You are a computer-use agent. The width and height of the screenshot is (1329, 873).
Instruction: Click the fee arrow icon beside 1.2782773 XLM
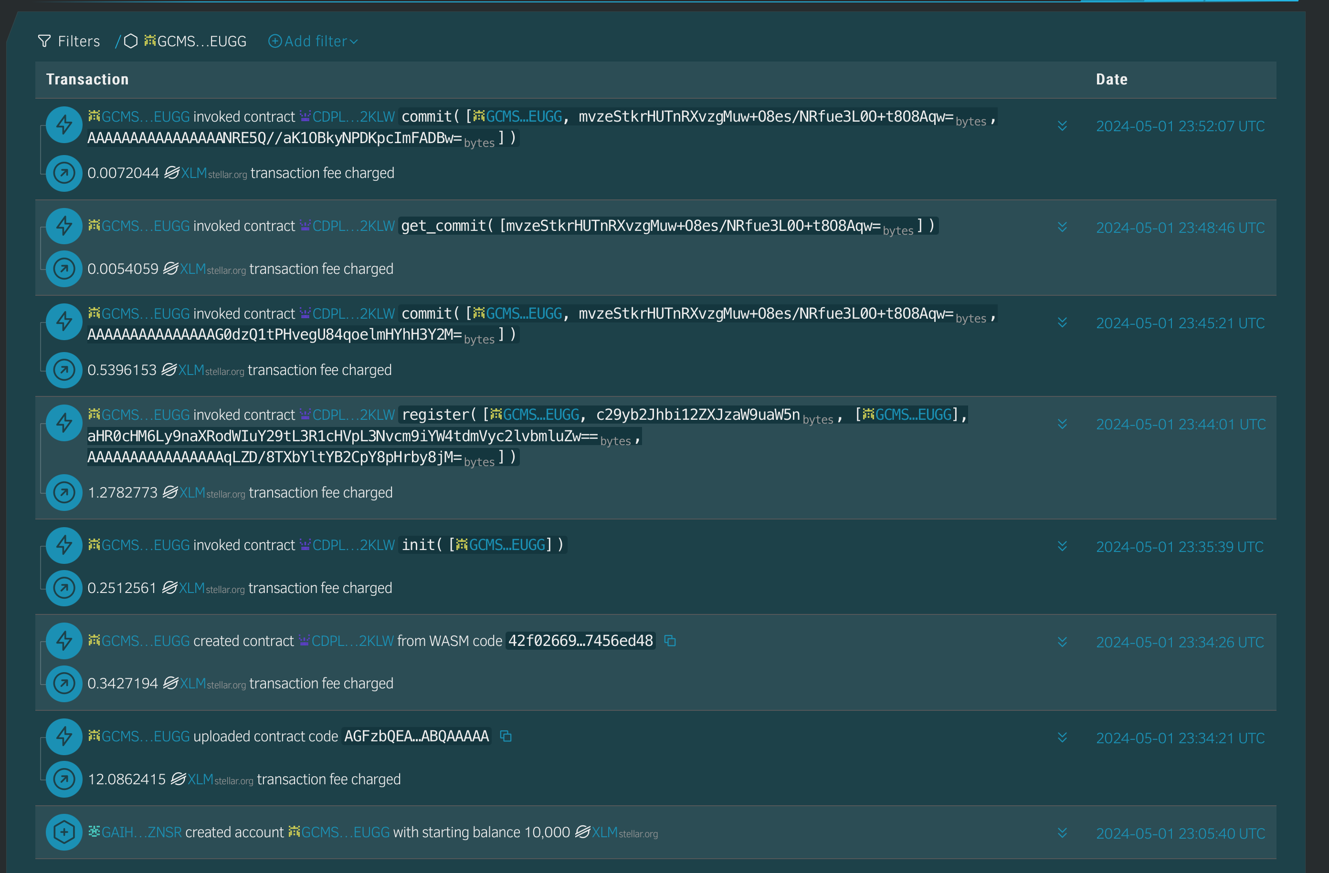click(64, 492)
